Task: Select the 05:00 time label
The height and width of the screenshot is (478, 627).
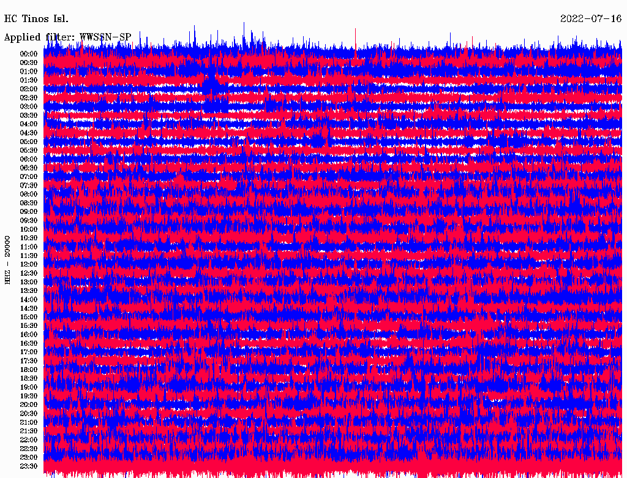Action: click(29, 142)
